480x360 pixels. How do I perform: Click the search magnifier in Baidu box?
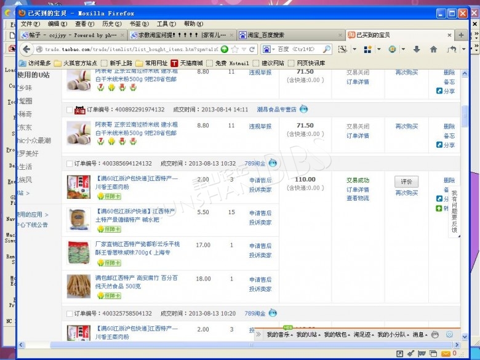[327, 49]
